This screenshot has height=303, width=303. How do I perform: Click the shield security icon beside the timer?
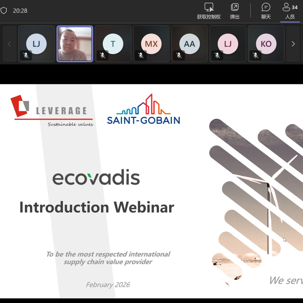[x=4, y=11]
